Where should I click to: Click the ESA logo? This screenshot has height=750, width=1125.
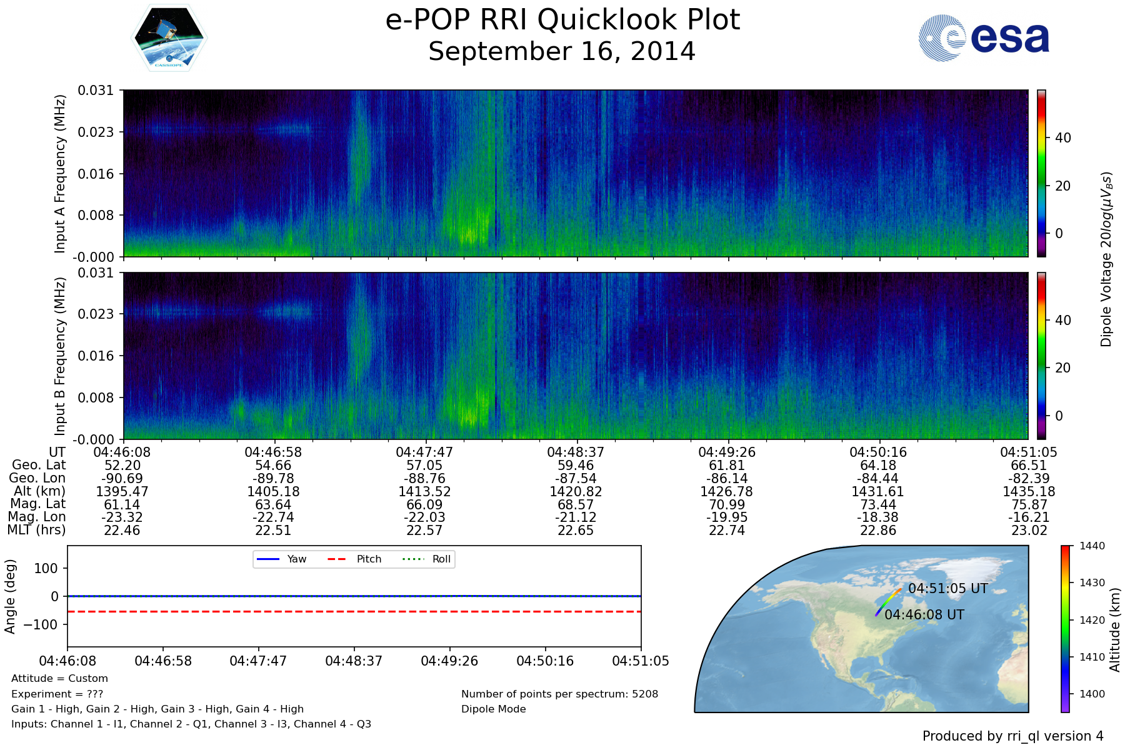984,38
